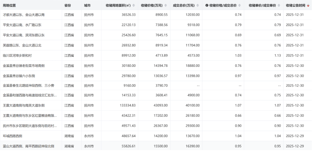Select row 金溪县和谐西路与高速挂线交汇处
313x152 pixels.
coord(156,95)
